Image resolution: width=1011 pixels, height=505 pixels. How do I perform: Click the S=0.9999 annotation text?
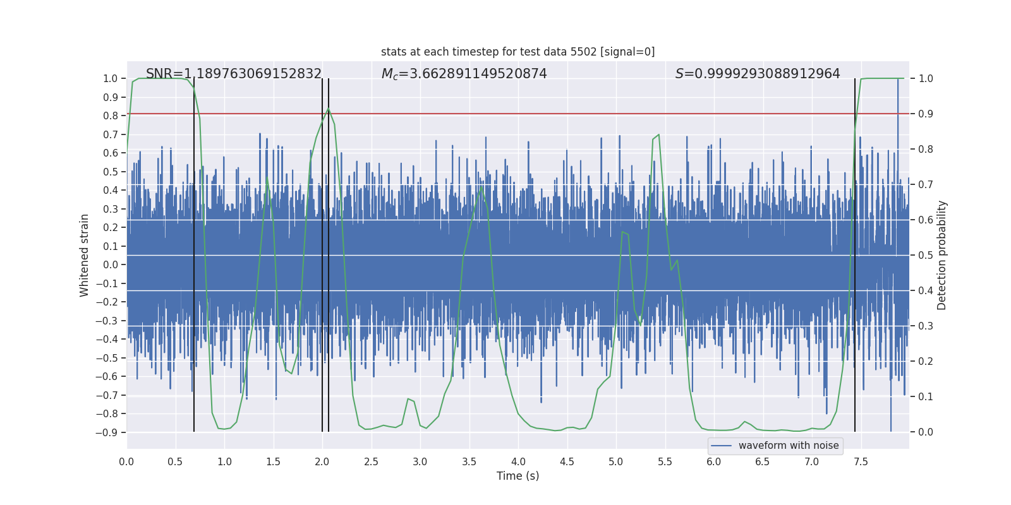click(x=758, y=74)
